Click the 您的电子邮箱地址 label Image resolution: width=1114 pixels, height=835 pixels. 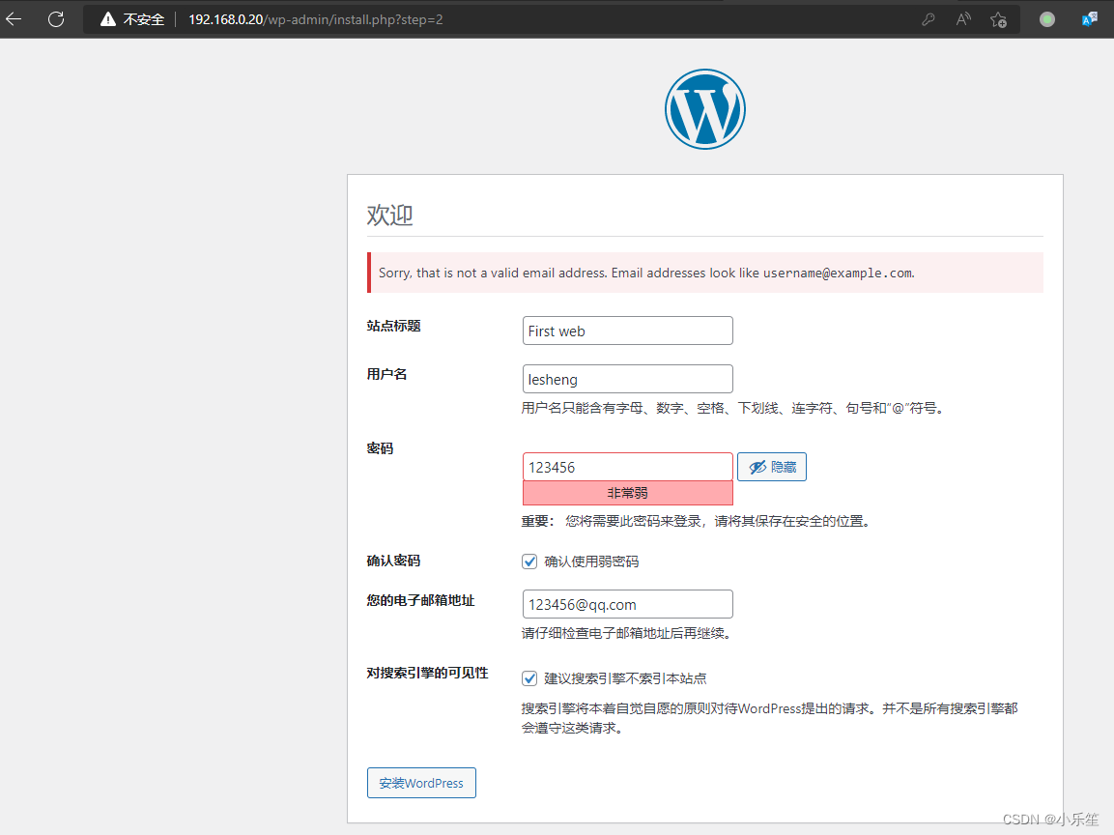pos(420,600)
